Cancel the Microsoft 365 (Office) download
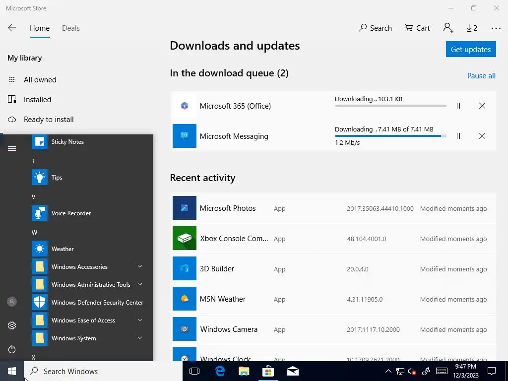Image resolution: width=508 pixels, height=381 pixels. pos(482,106)
